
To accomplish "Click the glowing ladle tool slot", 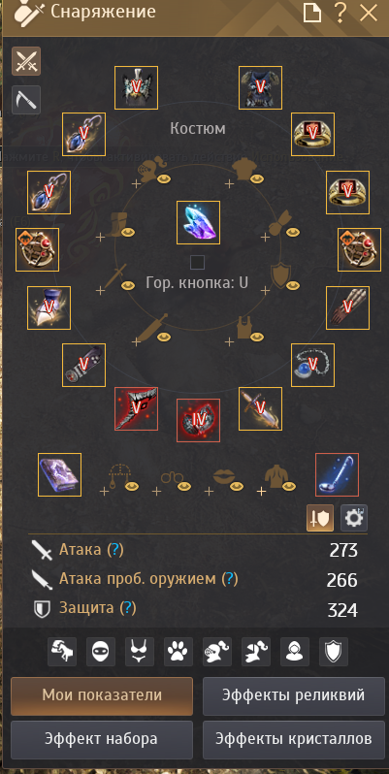I will pyautogui.click(x=338, y=474).
